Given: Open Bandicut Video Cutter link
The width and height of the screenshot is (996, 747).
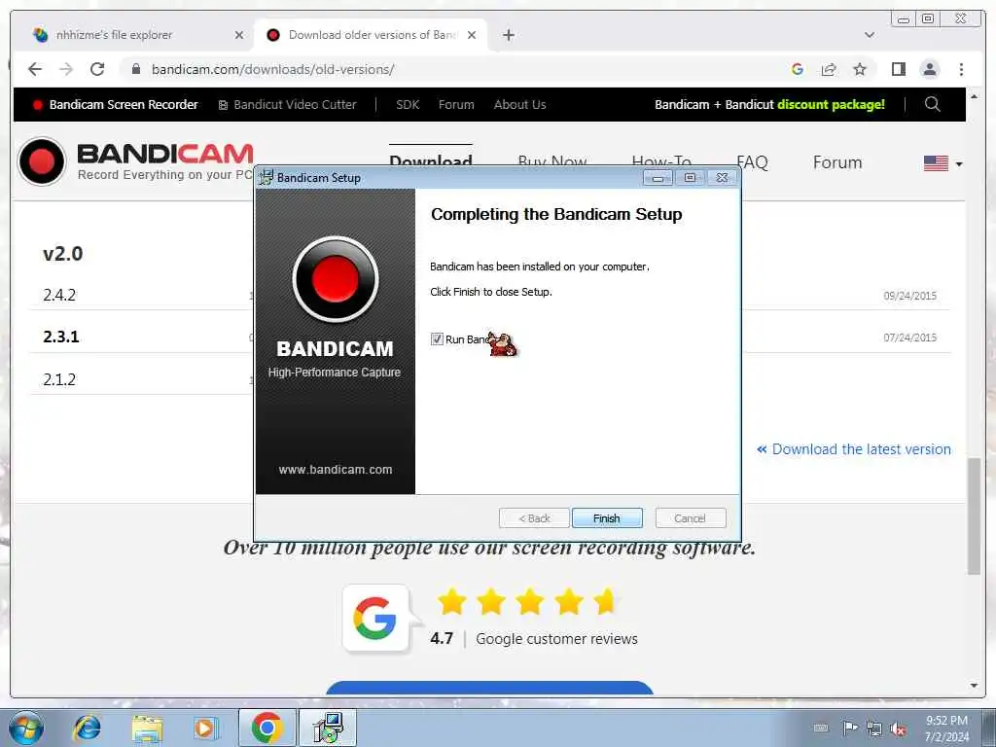Looking at the screenshot, I should coord(287,105).
